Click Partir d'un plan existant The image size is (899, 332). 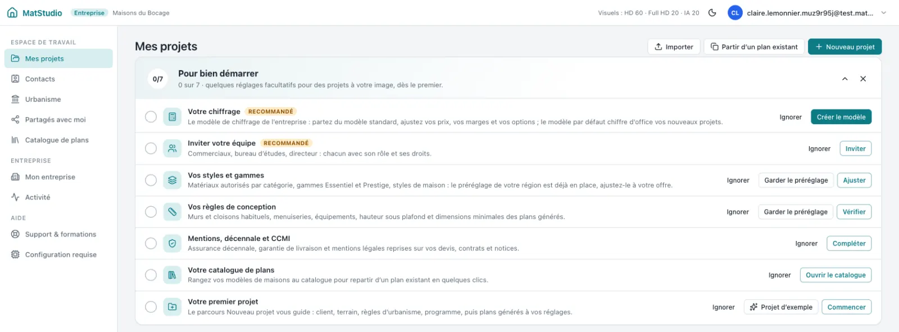[754, 47]
